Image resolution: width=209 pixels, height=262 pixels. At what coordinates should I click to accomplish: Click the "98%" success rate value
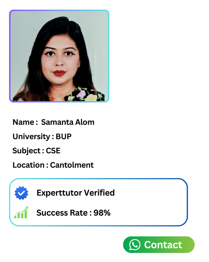click(102, 213)
